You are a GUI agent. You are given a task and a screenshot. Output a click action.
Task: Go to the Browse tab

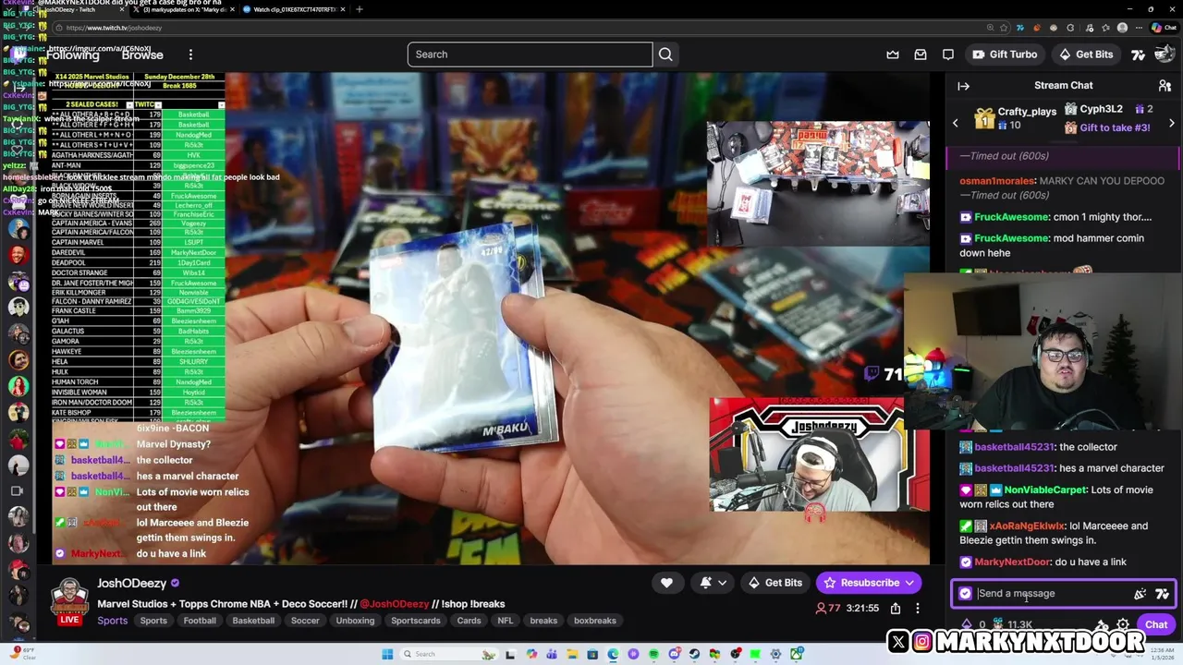(x=142, y=54)
